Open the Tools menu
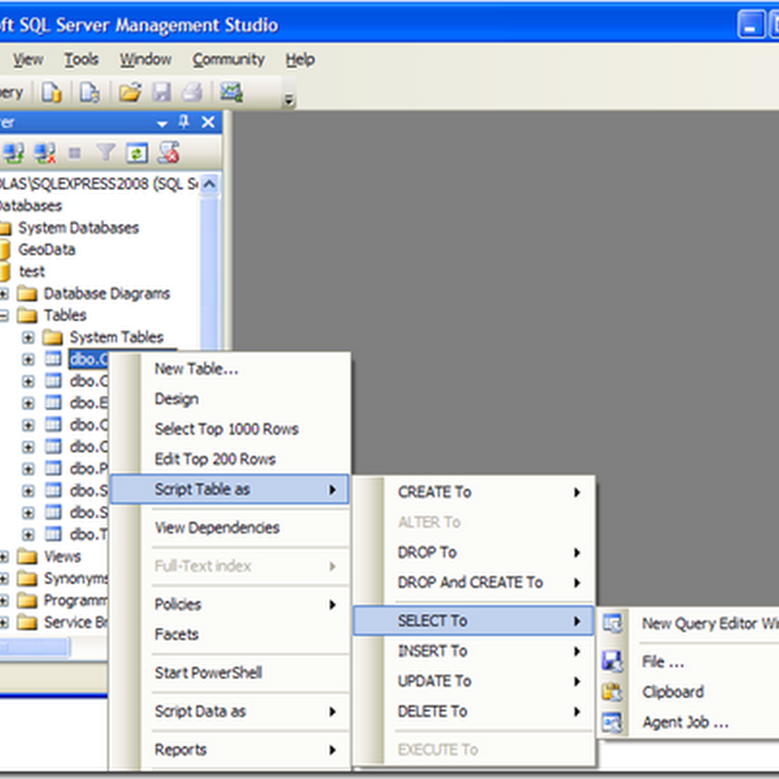Screen dimensions: 779x779 (82, 59)
